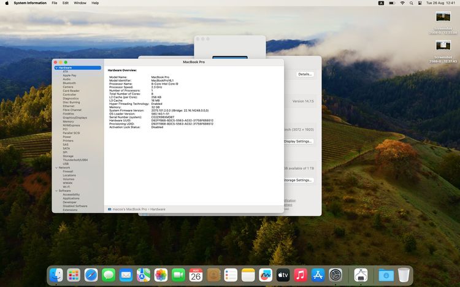Select Wi-Fi under Network

(x=66, y=187)
